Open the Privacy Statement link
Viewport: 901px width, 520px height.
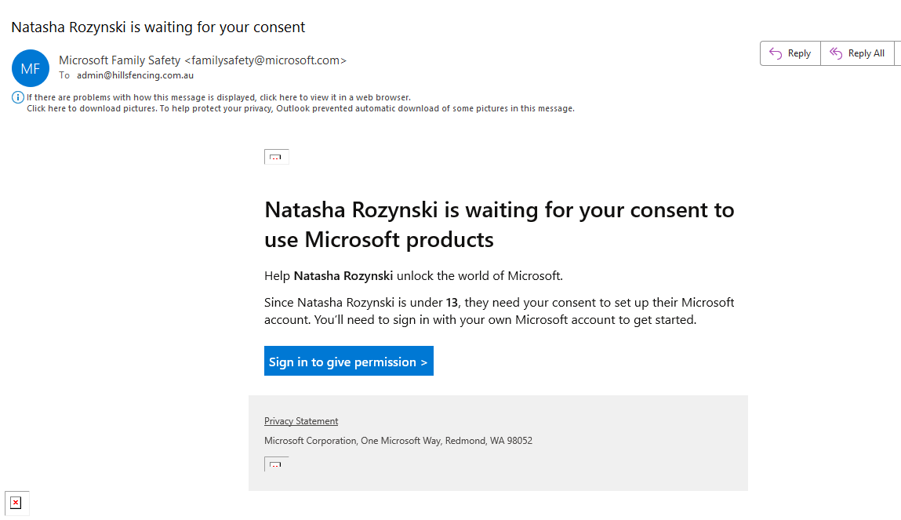[301, 421]
